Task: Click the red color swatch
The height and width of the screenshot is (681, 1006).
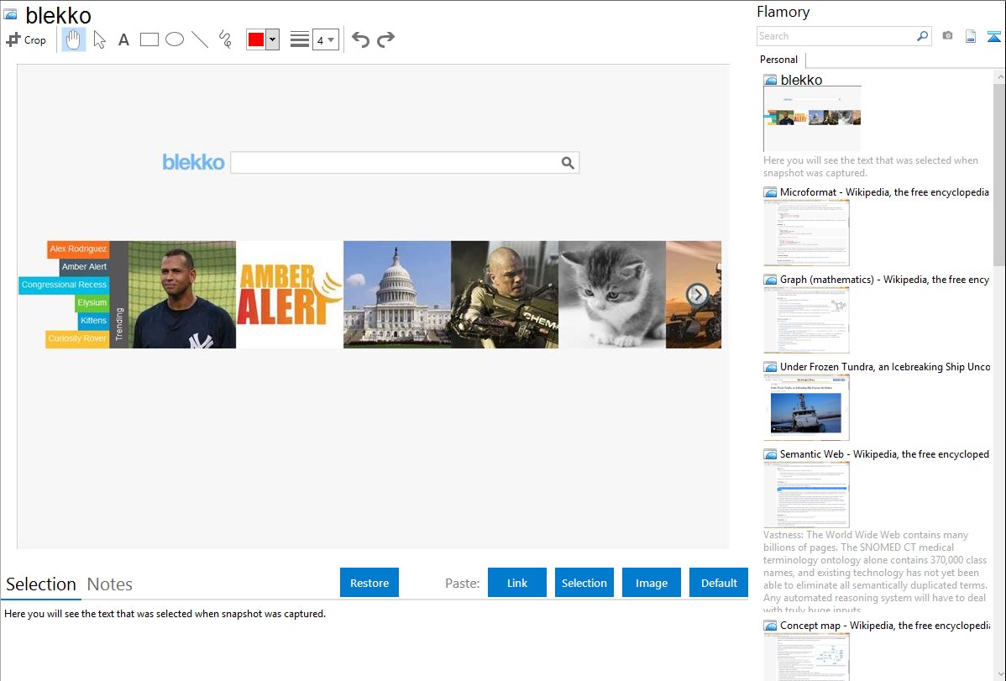Action: coord(256,39)
